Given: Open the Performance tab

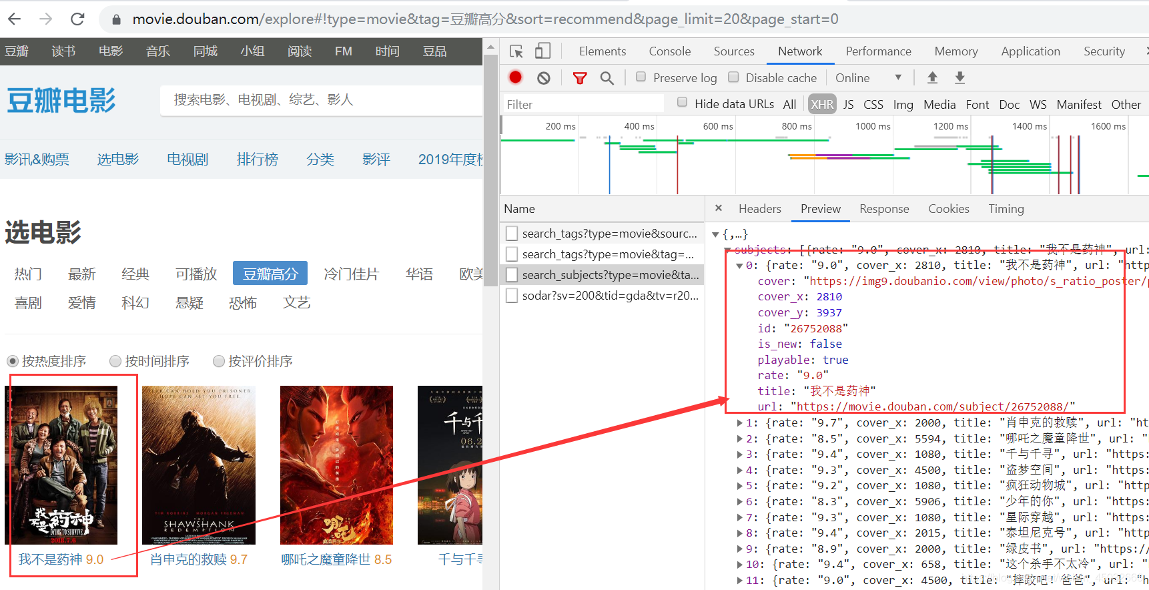Looking at the screenshot, I should coord(878,51).
